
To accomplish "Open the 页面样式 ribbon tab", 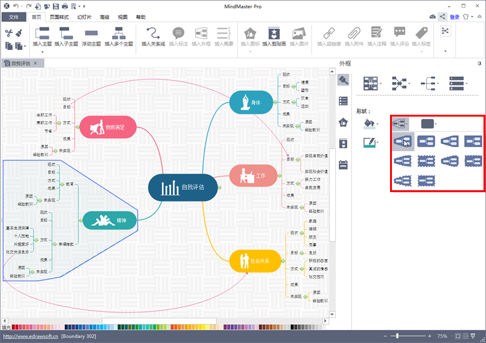I will 60,17.
